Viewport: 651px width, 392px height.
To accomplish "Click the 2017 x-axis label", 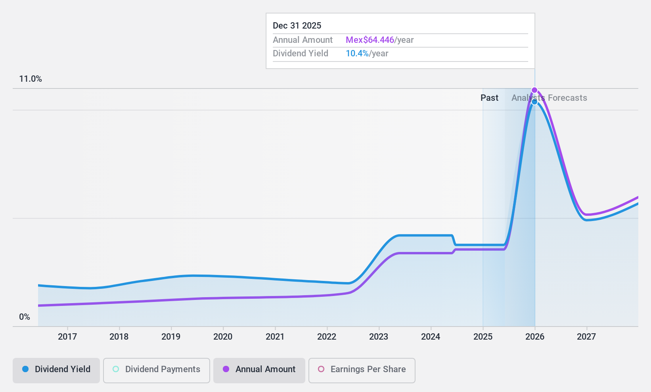I will click(67, 336).
